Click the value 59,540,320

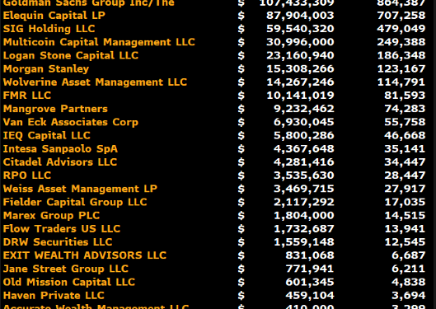point(300,29)
